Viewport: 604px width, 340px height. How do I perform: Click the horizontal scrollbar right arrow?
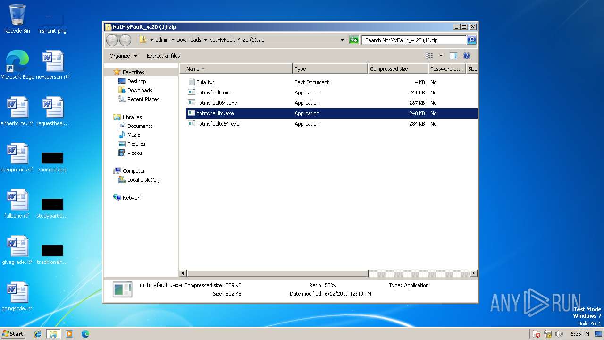tap(473, 273)
